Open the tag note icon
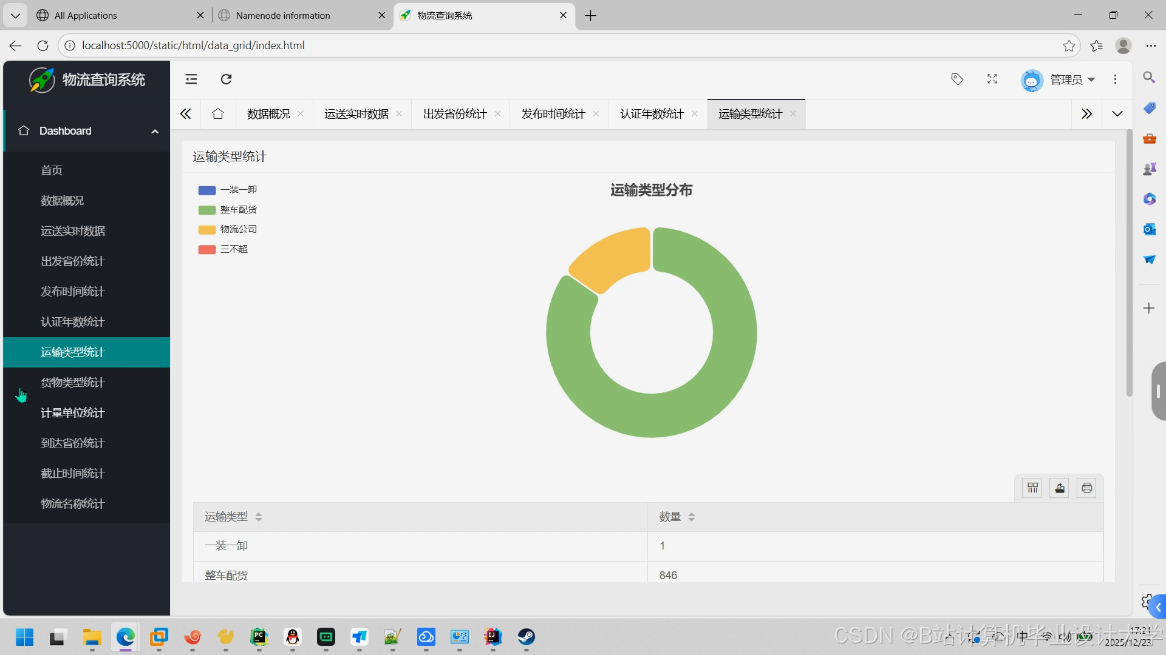 click(x=957, y=79)
